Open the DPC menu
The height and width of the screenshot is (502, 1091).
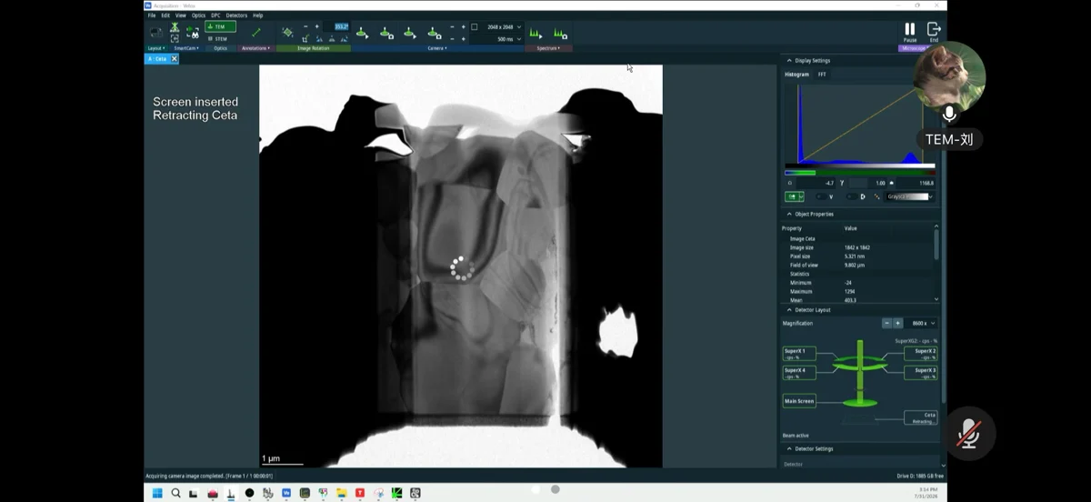coord(215,15)
